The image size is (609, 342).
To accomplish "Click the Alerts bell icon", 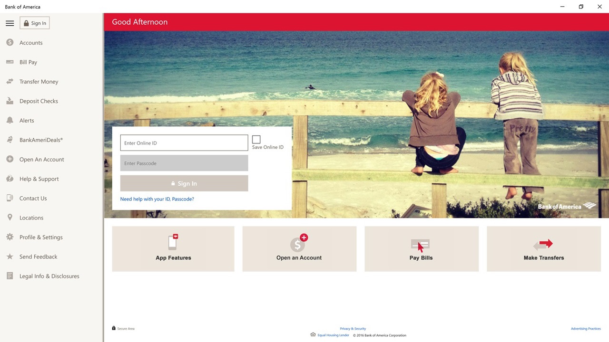I will pos(10,120).
